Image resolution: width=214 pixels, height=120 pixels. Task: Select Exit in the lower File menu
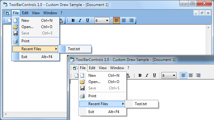point(102,112)
